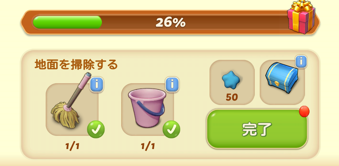Click the mop's green checkmark
Screen dimensions: 339x166
(x=96, y=129)
